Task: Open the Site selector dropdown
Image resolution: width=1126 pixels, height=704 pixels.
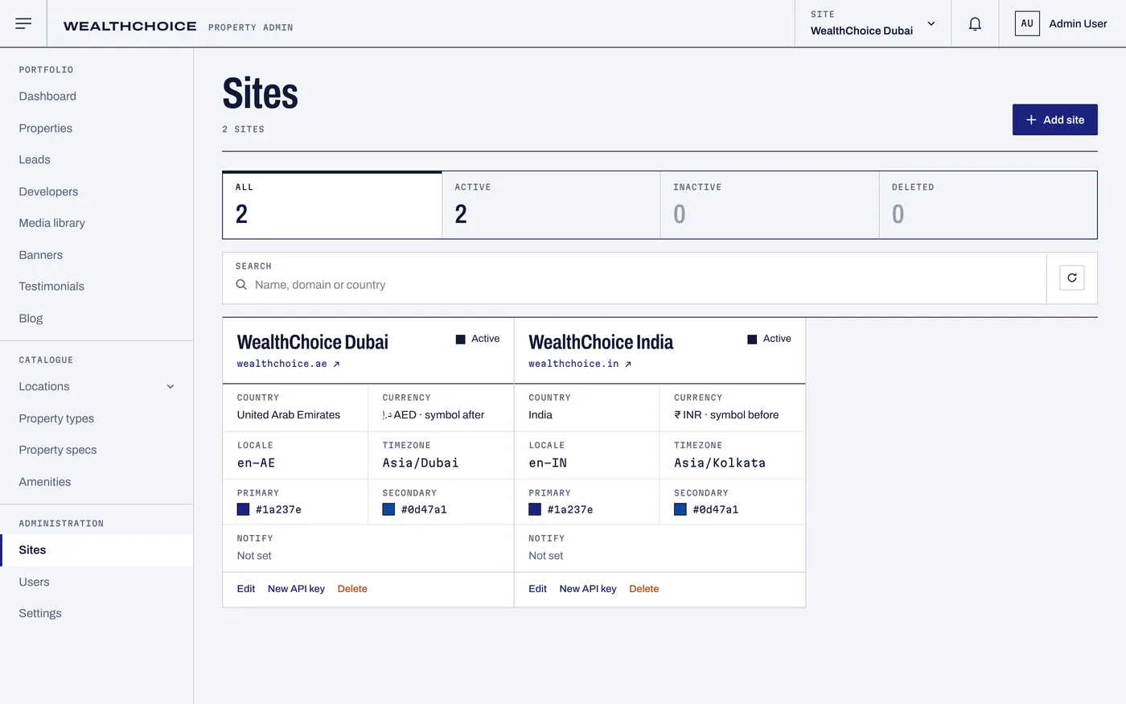Action: [x=873, y=23]
